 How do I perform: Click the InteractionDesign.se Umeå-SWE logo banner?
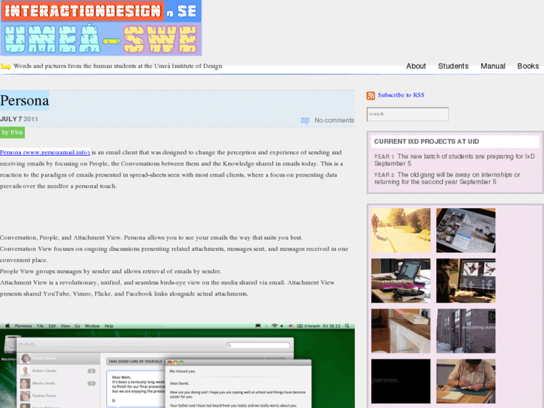pyautogui.click(x=100, y=28)
